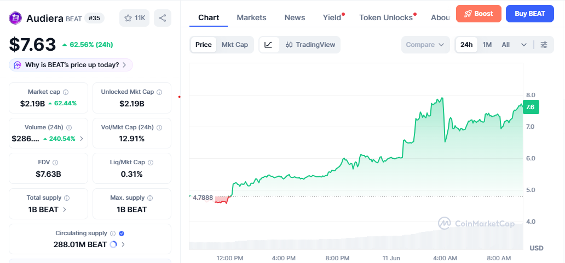Select the 24h time range
The height and width of the screenshot is (263, 565).
click(x=466, y=45)
